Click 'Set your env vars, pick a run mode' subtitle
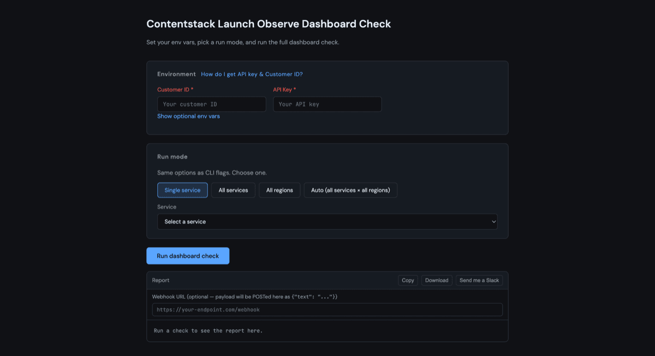Viewport: 655px width, 356px height. tap(243, 42)
